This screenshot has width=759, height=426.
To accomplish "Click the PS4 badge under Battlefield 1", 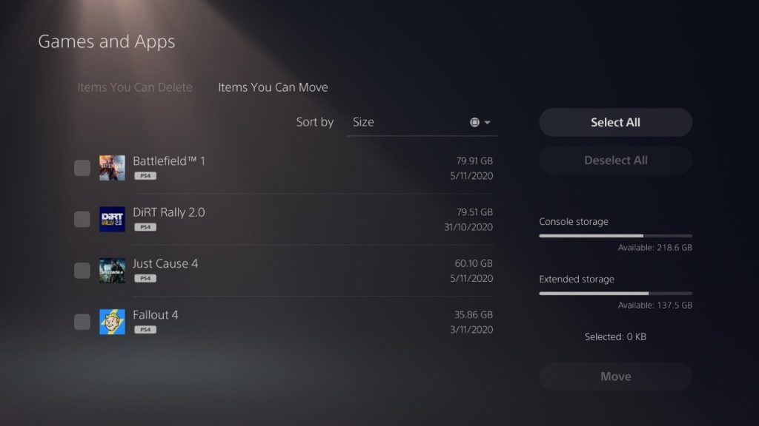I will tap(145, 176).
